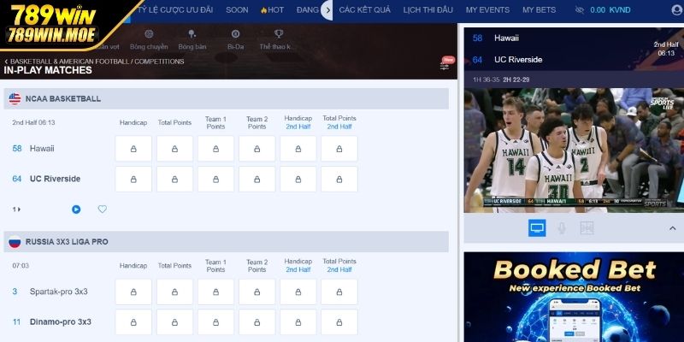Go back via Basketball & American Football breadcrumb
Image resolution: width=684 pixels, height=342 pixels.
[94, 62]
